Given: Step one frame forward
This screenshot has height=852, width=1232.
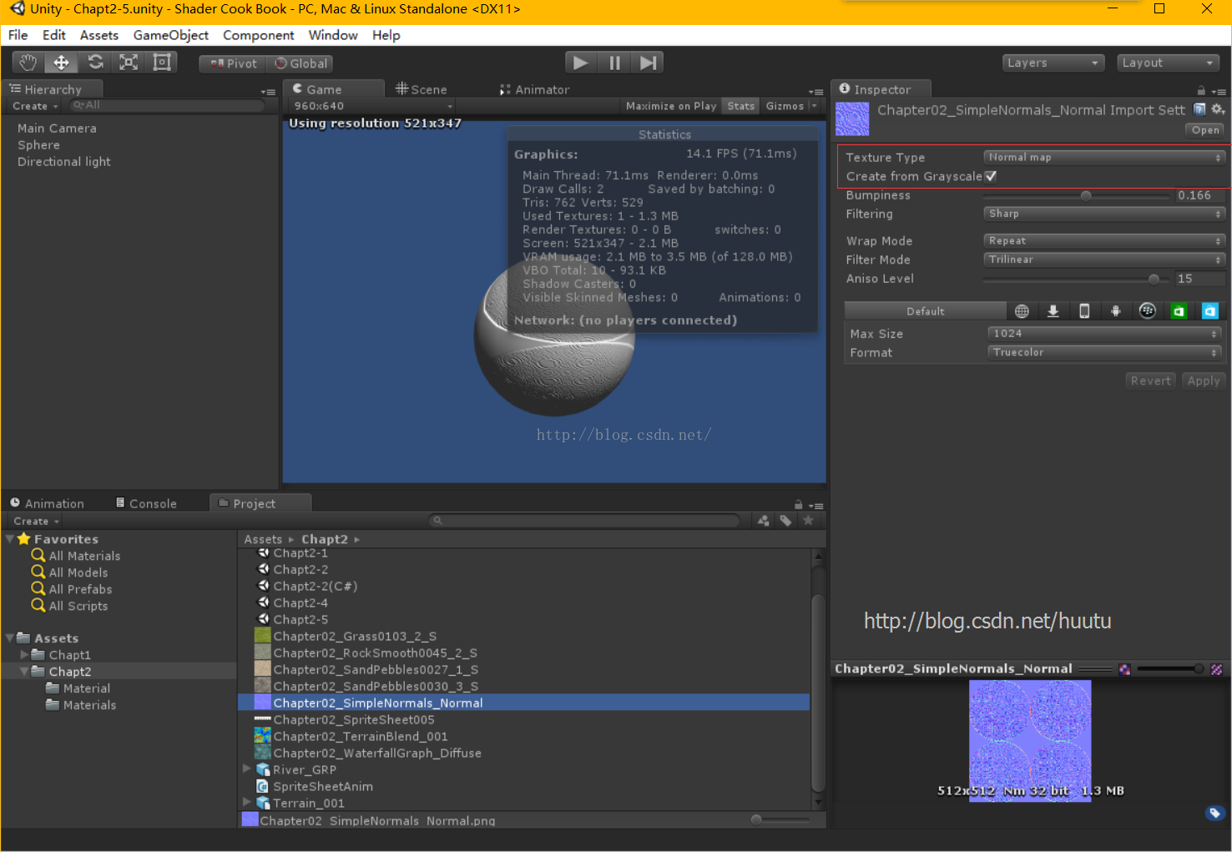Looking at the screenshot, I should (648, 63).
